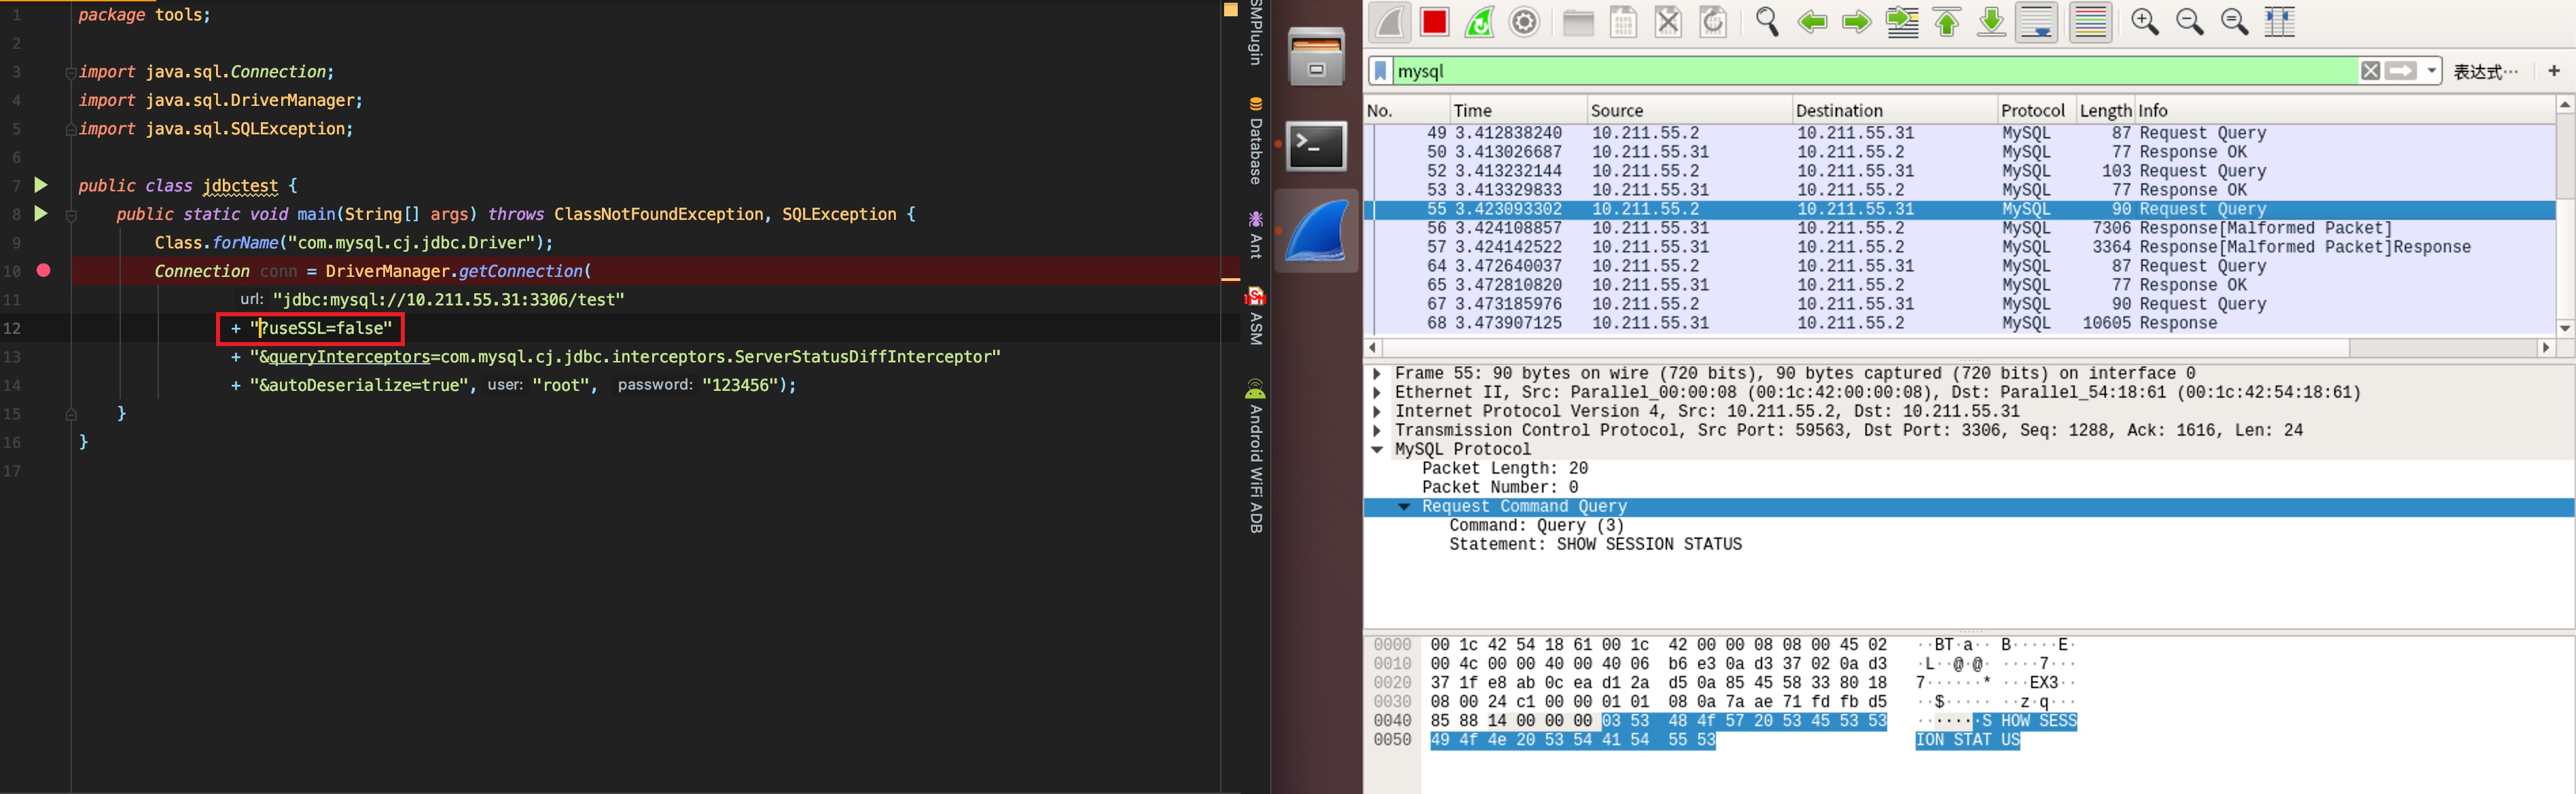Go back to previous packet in history
The height and width of the screenshot is (794, 2576).
click(1812, 22)
